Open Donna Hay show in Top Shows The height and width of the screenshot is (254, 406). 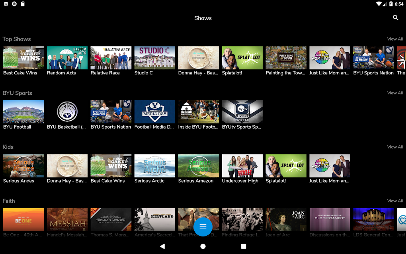coord(198,58)
